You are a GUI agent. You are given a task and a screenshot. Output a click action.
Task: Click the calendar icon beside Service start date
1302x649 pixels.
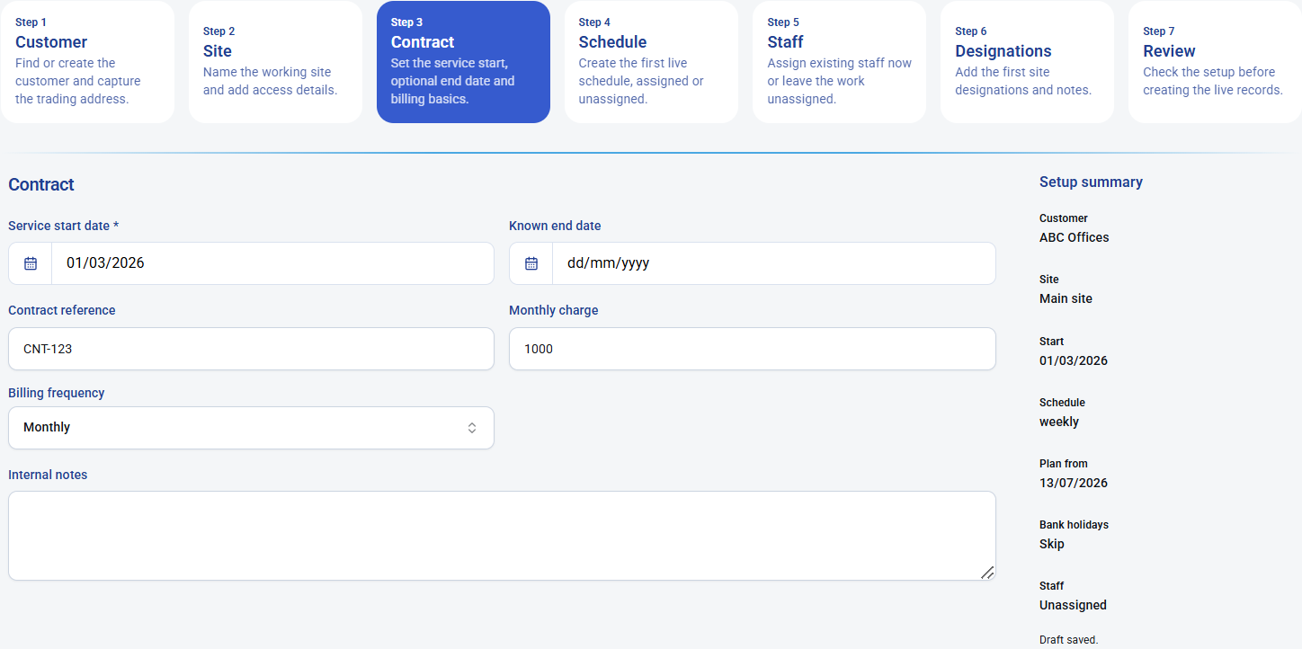31,263
